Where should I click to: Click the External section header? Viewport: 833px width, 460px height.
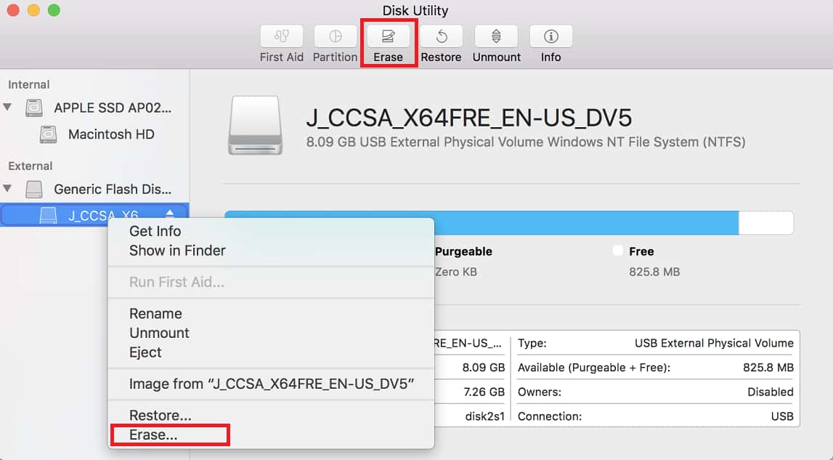pyautogui.click(x=31, y=166)
